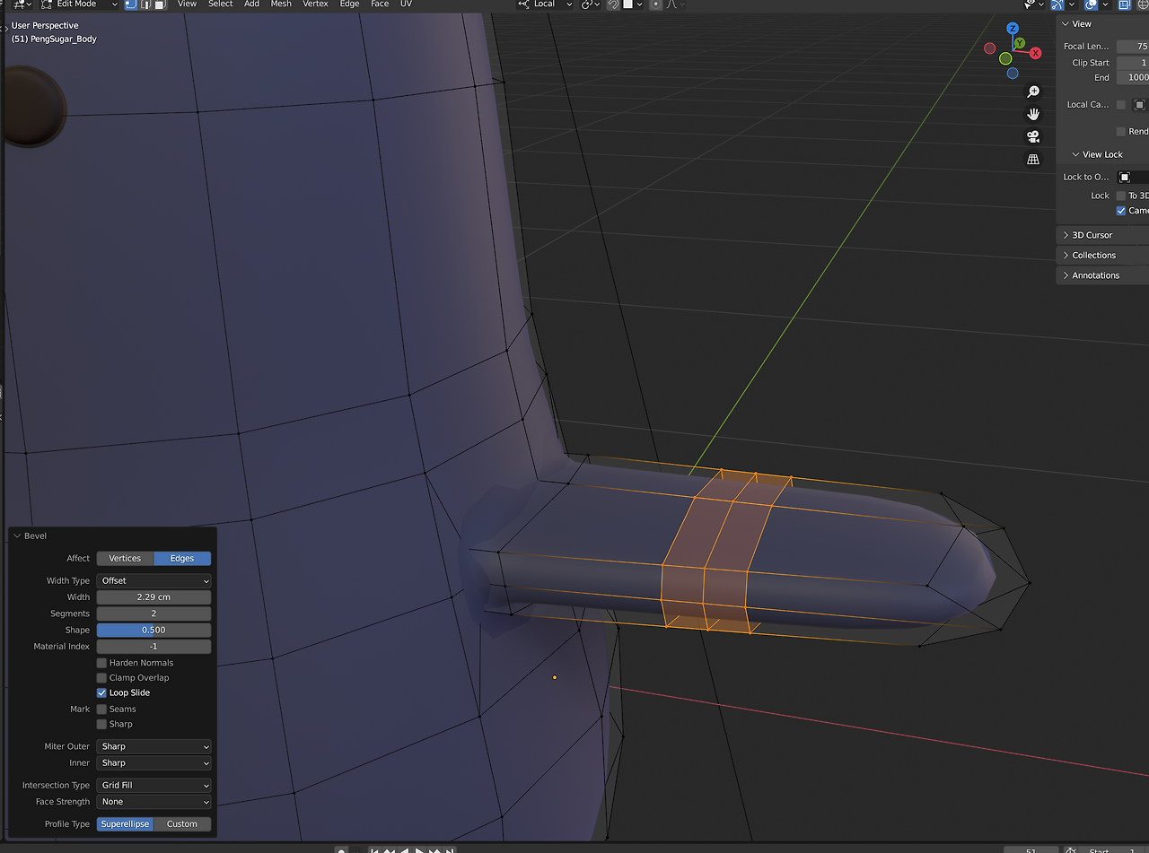Open the Mesh menu
Image resolution: width=1149 pixels, height=853 pixels.
tap(281, 4)
